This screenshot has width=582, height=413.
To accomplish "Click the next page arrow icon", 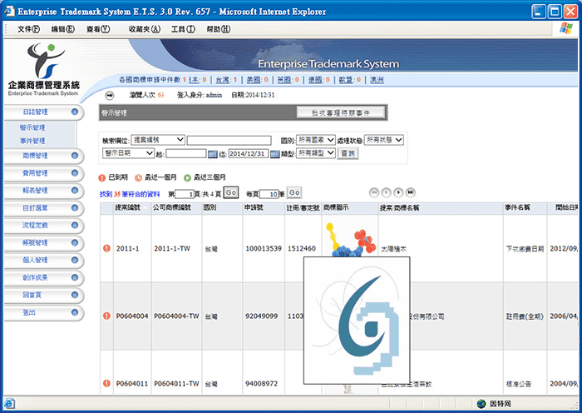I will [399, 192].
